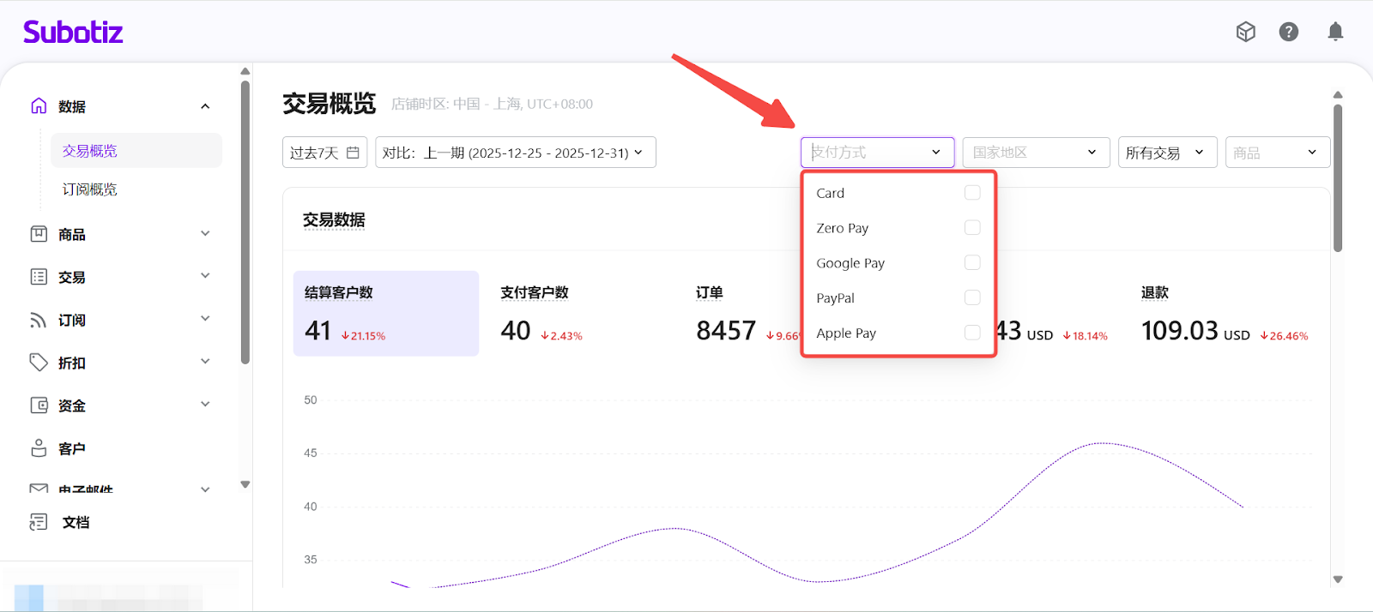Screen dimensions: 1373x612
Task: Enable the Apple Pay checkbox
Action: pyautogui.click(x=972, y=333)
